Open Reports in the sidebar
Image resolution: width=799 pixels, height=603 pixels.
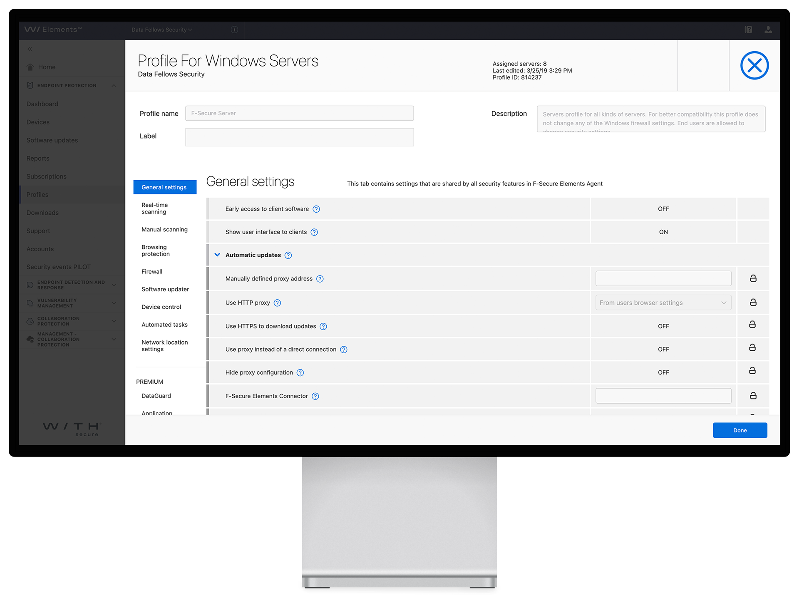(38, 159)
